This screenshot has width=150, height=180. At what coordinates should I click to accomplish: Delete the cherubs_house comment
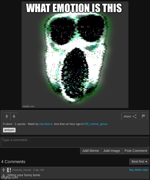point(138,170)
